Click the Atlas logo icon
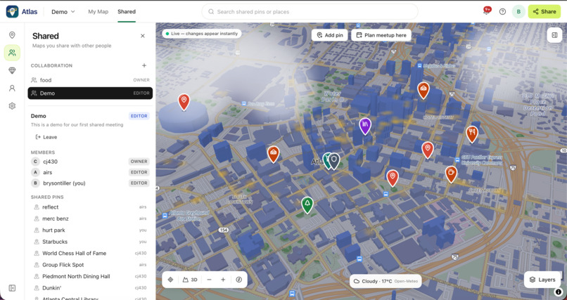Screen dimensions: 567x300 (x=12, y=11)
